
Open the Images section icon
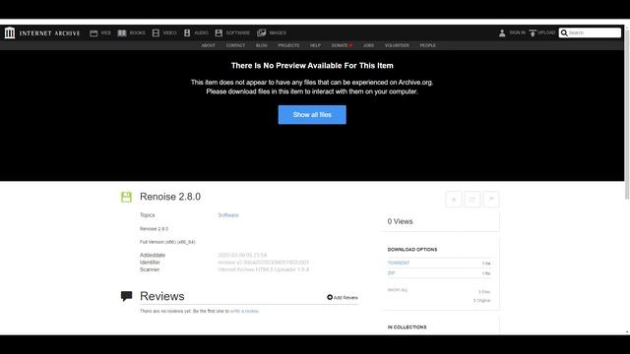pyautogui.click(x=261, y=32)
